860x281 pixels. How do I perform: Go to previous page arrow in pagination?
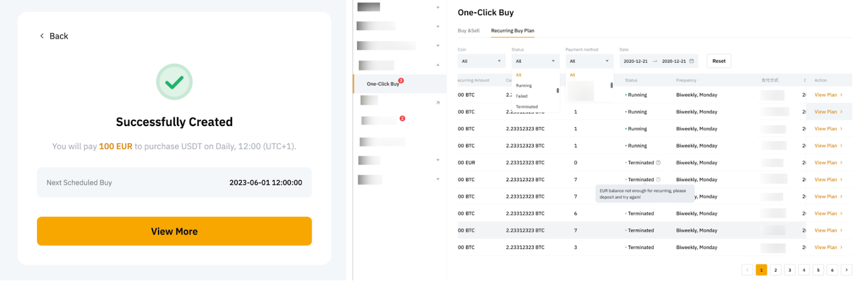747,270
